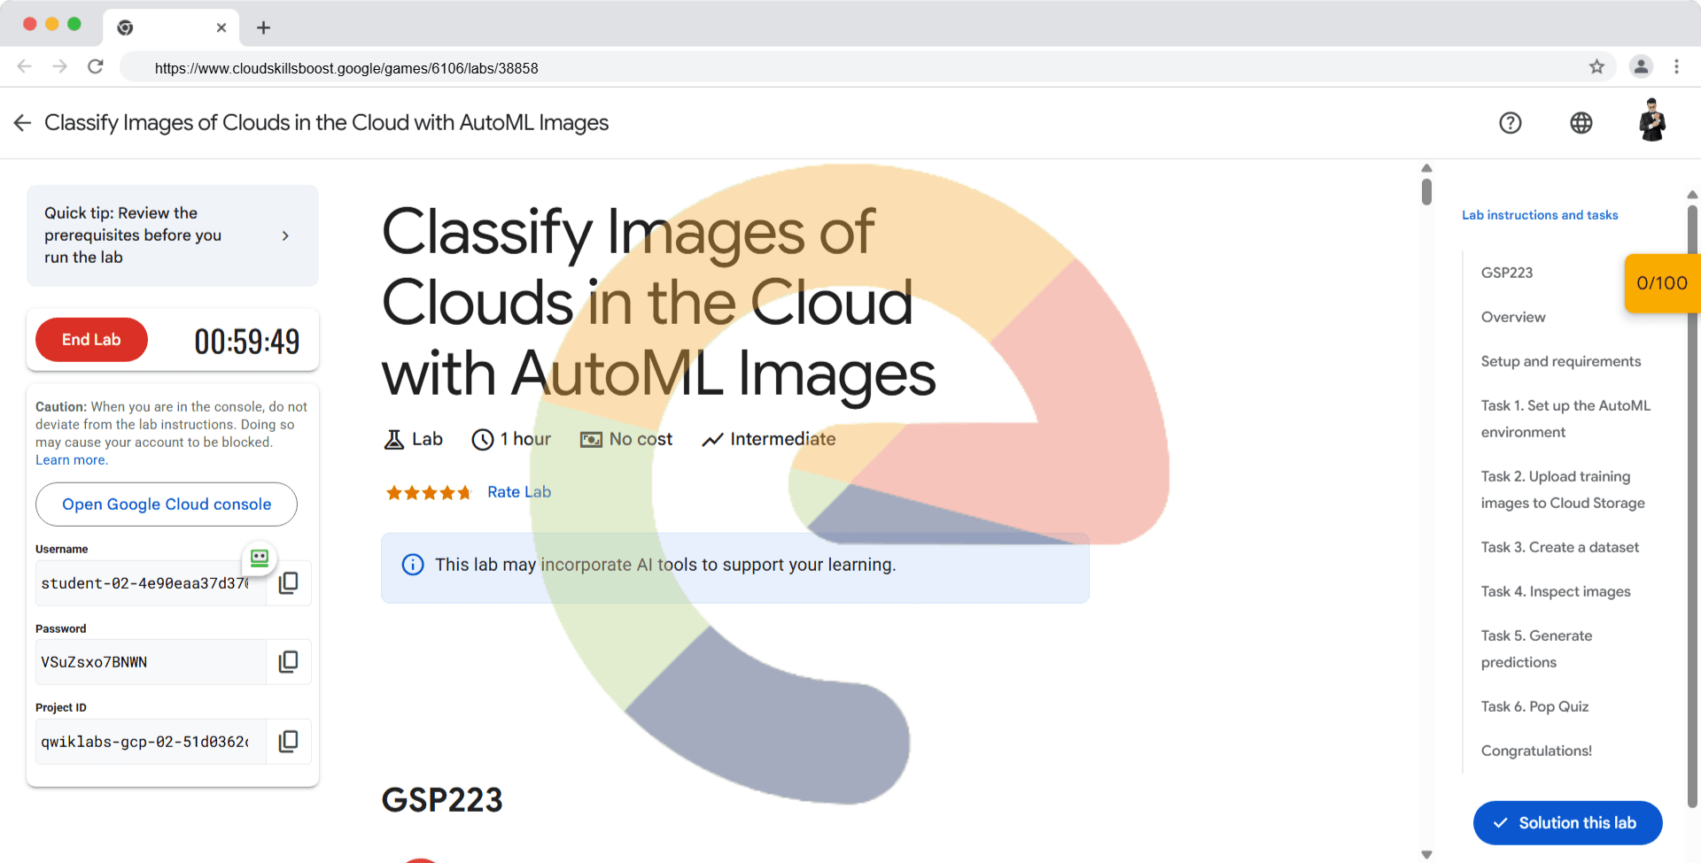Open the Rate Lab link
This screenshot has height=863, width=1701.
(519, 492)
